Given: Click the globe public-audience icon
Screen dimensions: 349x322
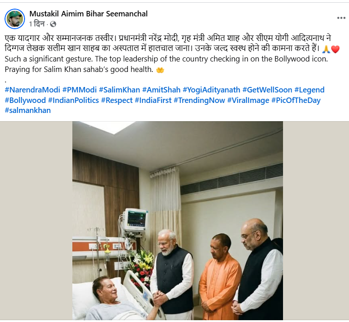Looking at the screenshot, I should 53,24.
